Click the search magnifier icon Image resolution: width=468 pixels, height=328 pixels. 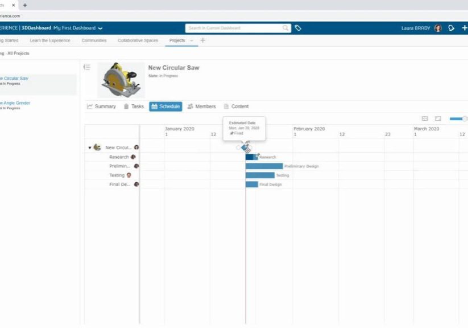tap(285, 27)
